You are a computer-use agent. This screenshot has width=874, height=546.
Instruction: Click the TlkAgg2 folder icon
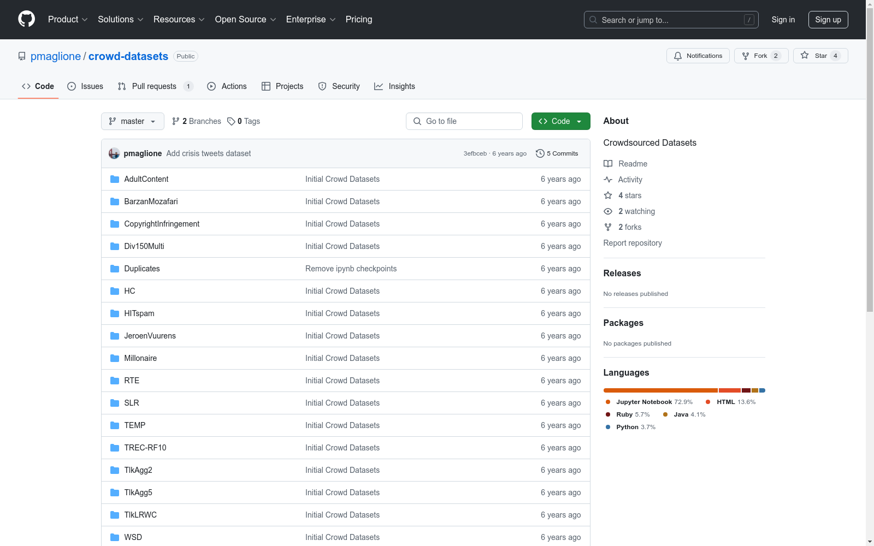click(x=115, y=470)
